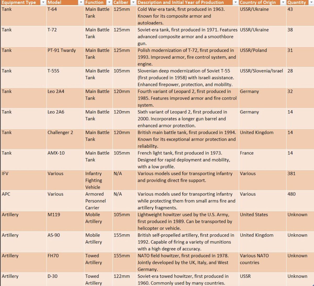Click the quantity 381 cell
Image resolution: width=314 pixels, height=286 pixels.
(x=300, y=180)
